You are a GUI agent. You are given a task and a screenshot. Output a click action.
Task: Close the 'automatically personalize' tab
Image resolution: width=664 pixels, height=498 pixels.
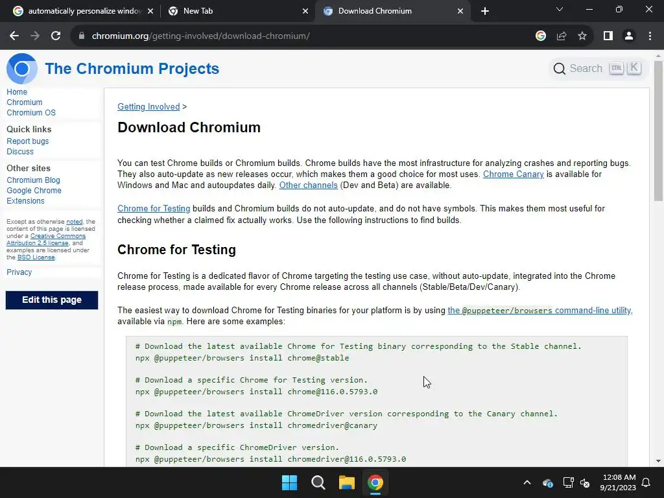150,11
